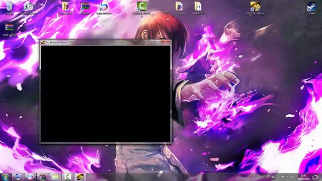Click the Pro Evolution Soccer window title icon
The image size is (322, 181).
[43, 42]
